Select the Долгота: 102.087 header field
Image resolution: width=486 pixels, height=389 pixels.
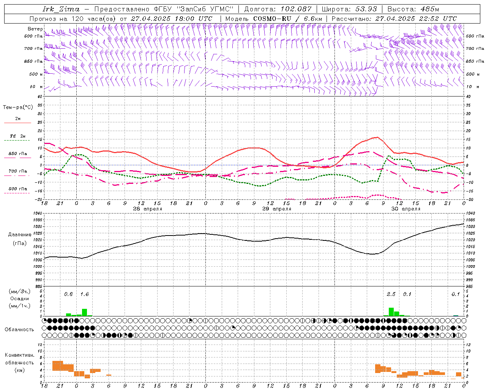tap(278, 9)
